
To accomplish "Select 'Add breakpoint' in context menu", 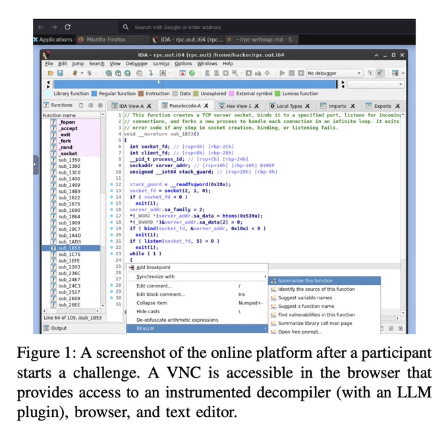I will (198, 268).
